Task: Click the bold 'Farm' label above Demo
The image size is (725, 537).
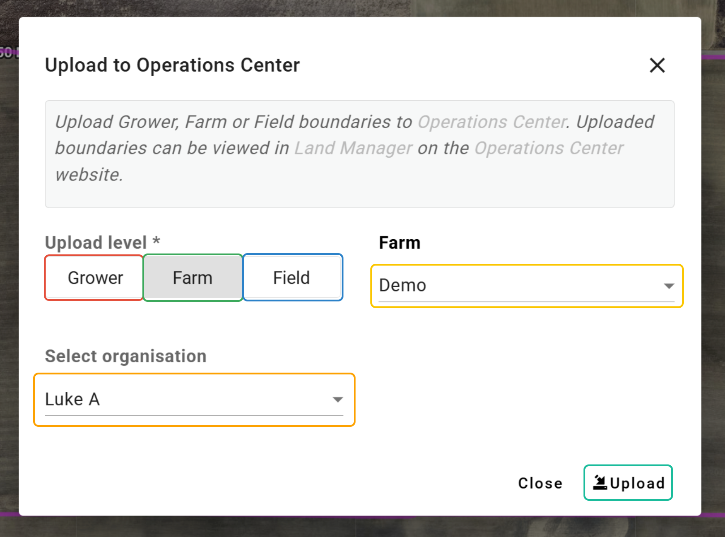Action: 399,243
